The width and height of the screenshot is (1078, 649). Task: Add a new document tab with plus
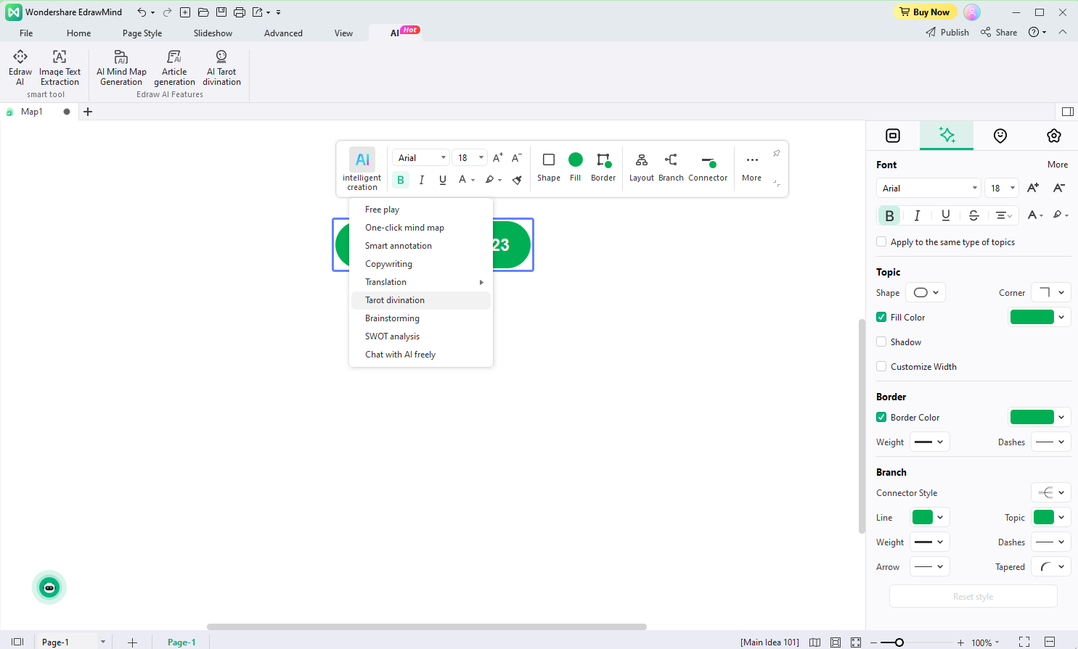88,112
